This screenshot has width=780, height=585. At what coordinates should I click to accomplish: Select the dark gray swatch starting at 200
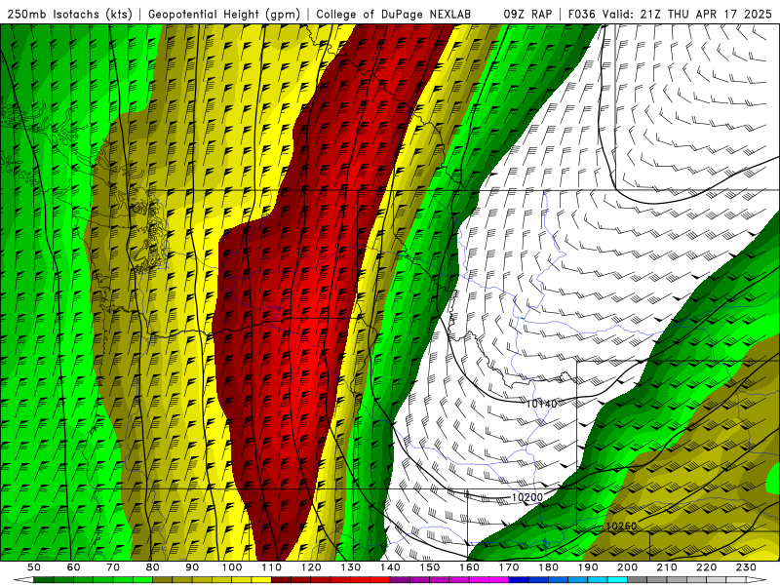pos(638,580)
